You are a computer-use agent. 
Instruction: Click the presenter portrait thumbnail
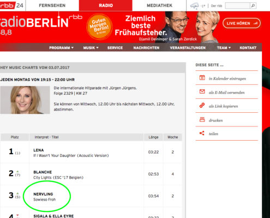tap(25, 100)
